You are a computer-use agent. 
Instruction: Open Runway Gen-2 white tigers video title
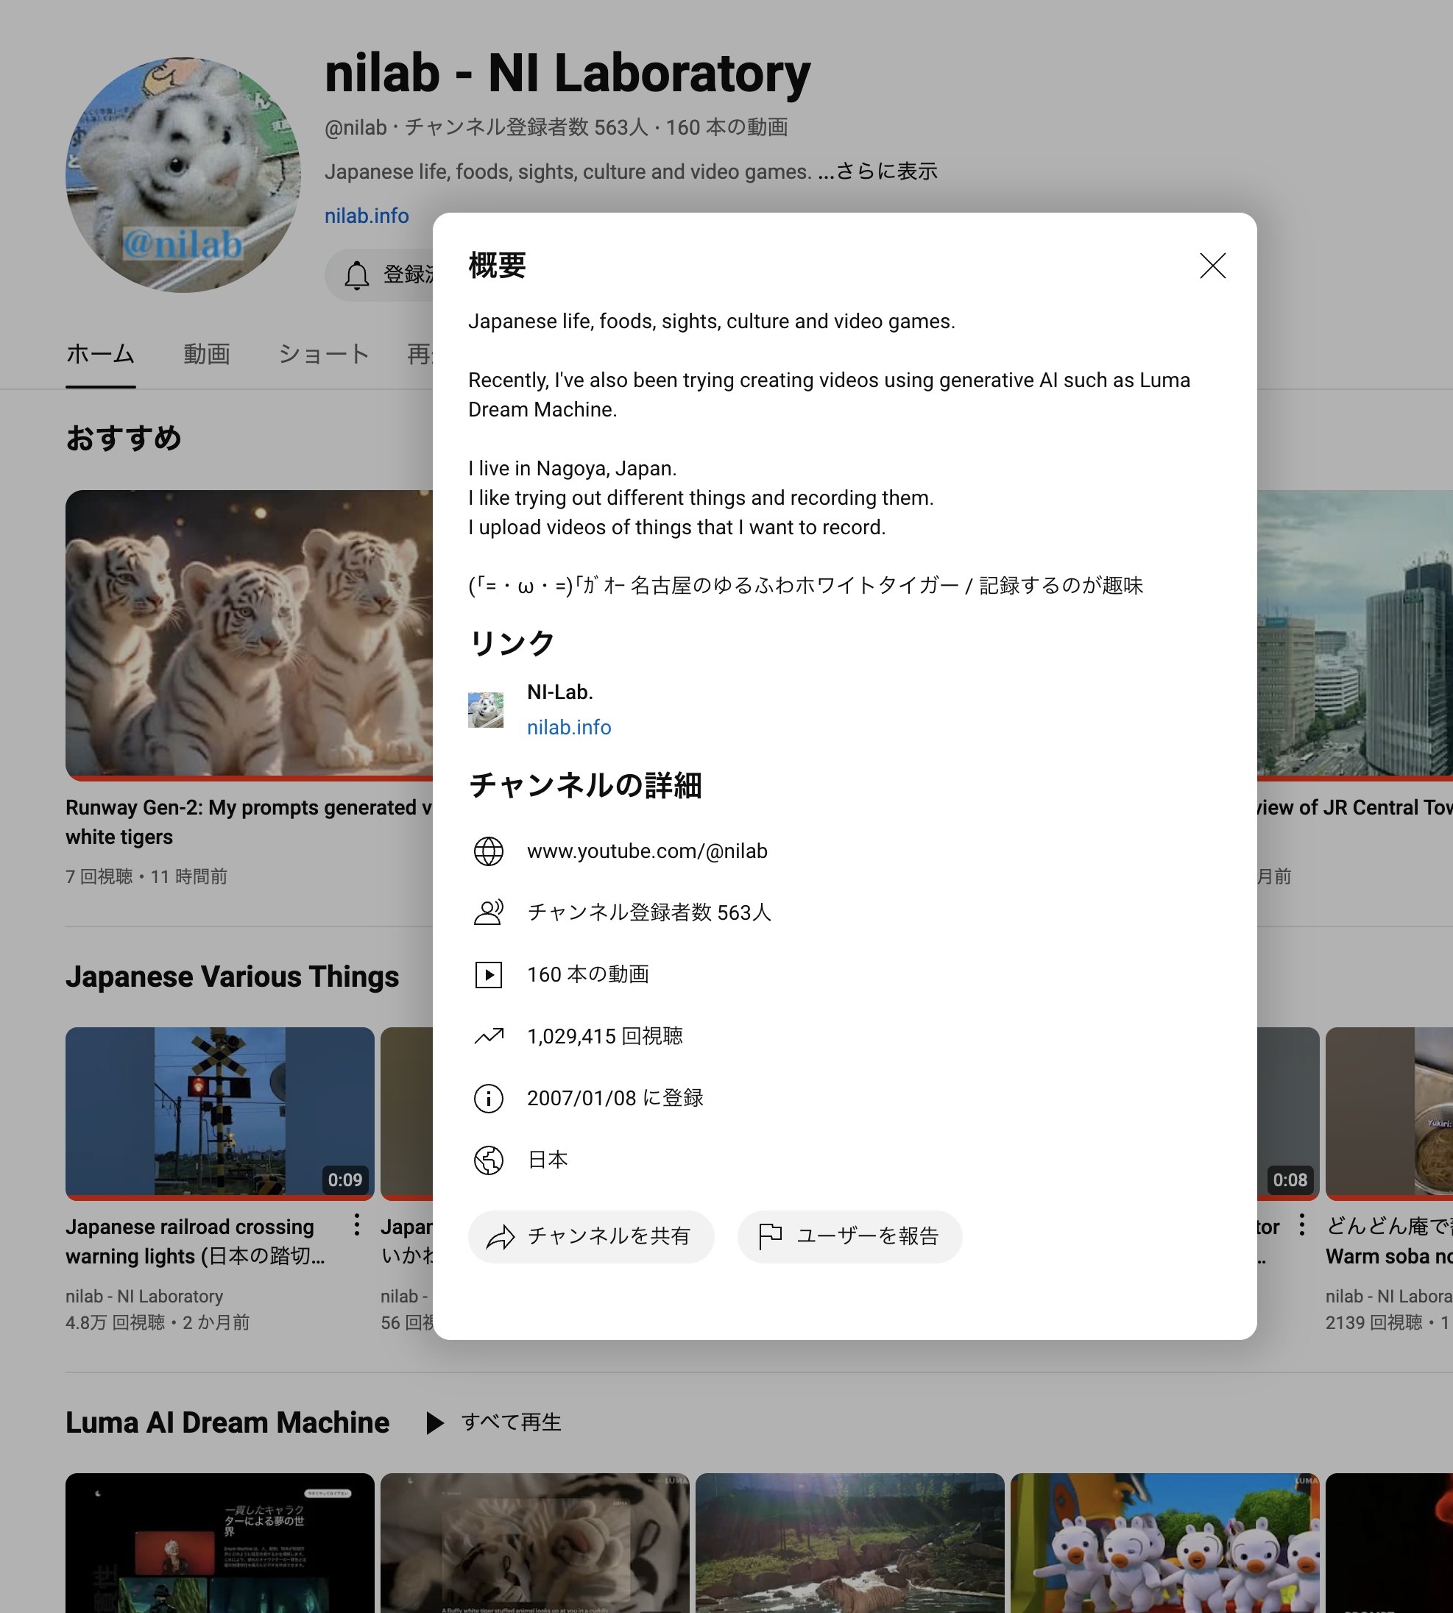tap(249, 822)
